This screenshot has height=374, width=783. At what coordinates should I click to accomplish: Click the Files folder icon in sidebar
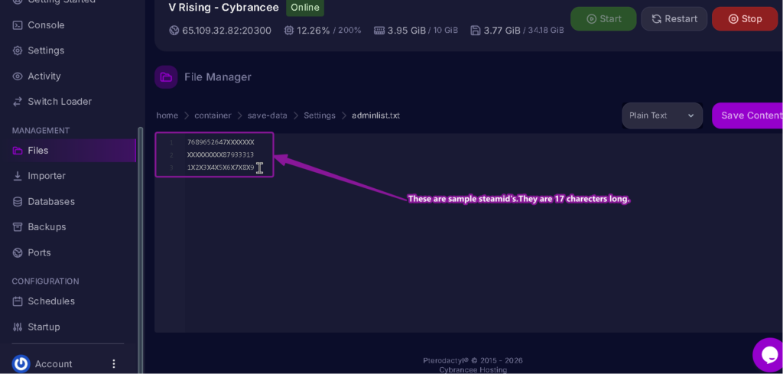(x=18, y=151)
